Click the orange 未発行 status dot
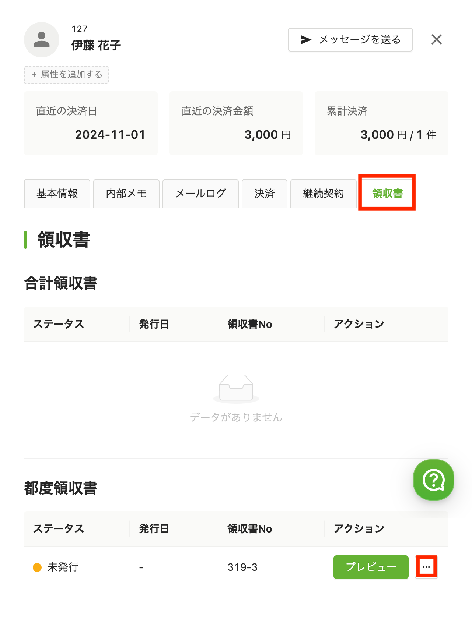The height and width of the screenshot is (626, 472). tap(37, 567)
